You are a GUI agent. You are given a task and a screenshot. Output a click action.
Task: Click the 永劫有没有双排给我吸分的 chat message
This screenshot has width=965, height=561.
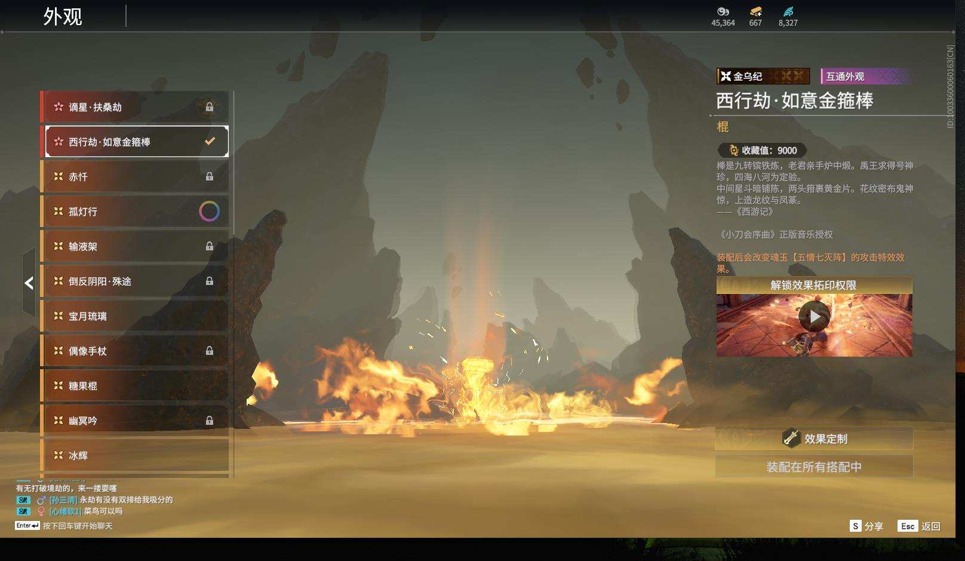(x=126, y=500)
